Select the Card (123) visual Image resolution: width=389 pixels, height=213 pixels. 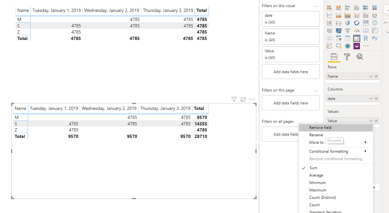tap(366, 31)
